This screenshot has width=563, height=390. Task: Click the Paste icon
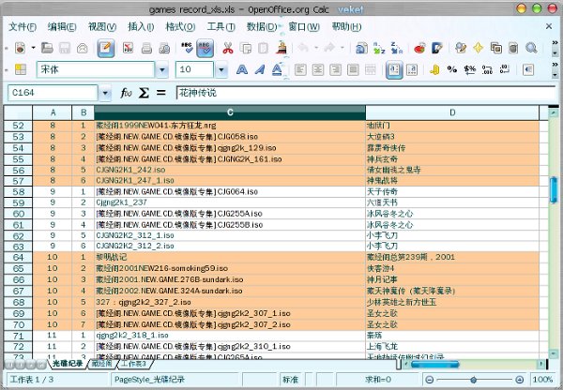[x=263, y=48]
